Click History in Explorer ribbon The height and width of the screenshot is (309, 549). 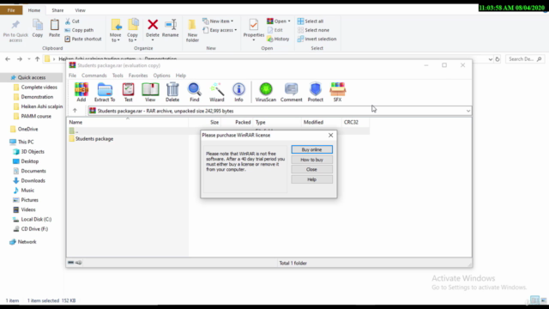pyautogui.click(x=278, y=39)
